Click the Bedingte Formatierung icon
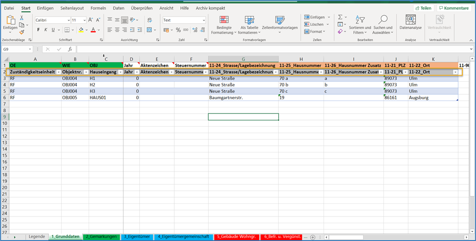 [x=224, y=24]
